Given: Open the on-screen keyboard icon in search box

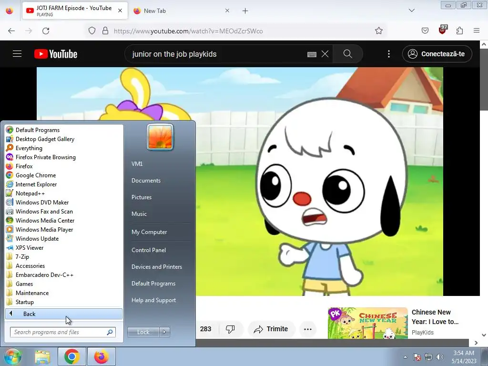Looking at the screenshot, I should (312, 54).
